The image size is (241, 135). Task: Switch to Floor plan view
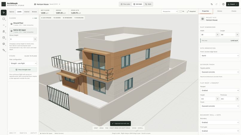[x=125, y=4]
